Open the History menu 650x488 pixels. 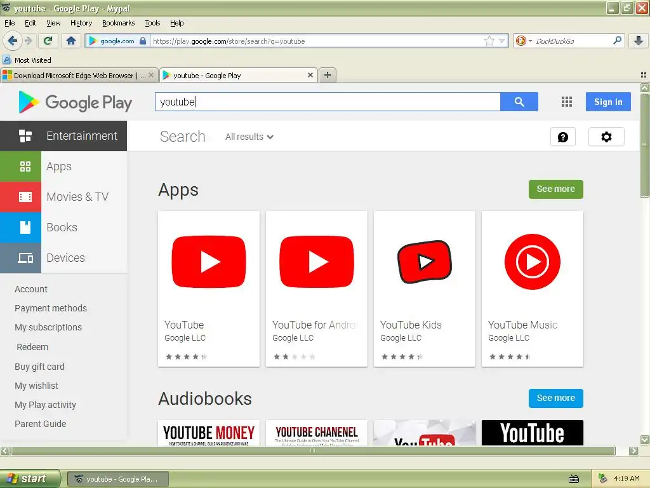[81, 23]
